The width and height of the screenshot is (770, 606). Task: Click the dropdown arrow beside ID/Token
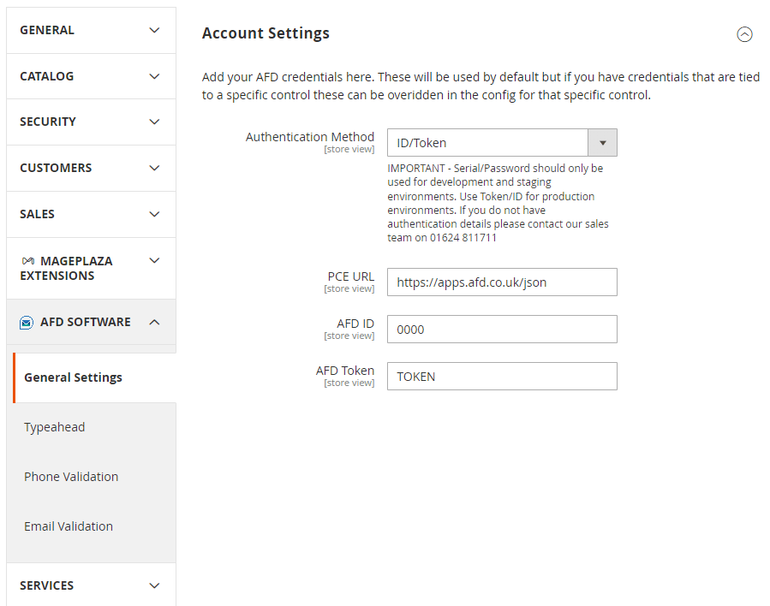tap(602, 143)
